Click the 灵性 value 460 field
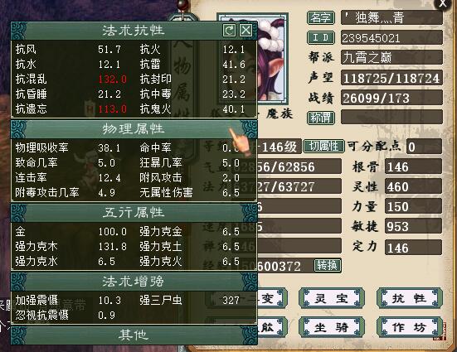 tap(413, 186)
